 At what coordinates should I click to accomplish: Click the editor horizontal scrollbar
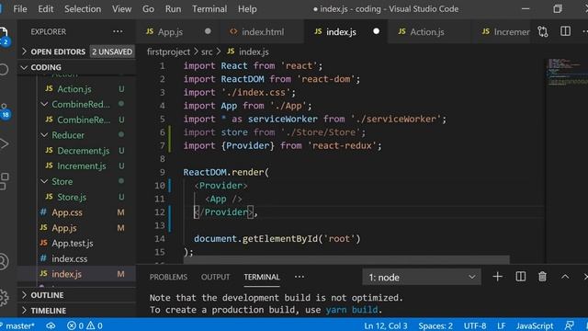[346, 259]
